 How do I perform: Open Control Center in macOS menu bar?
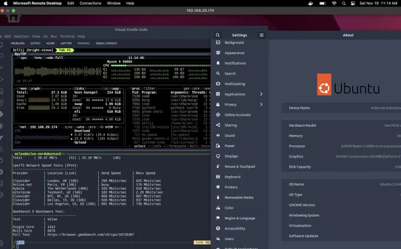[x=353, y=4]
